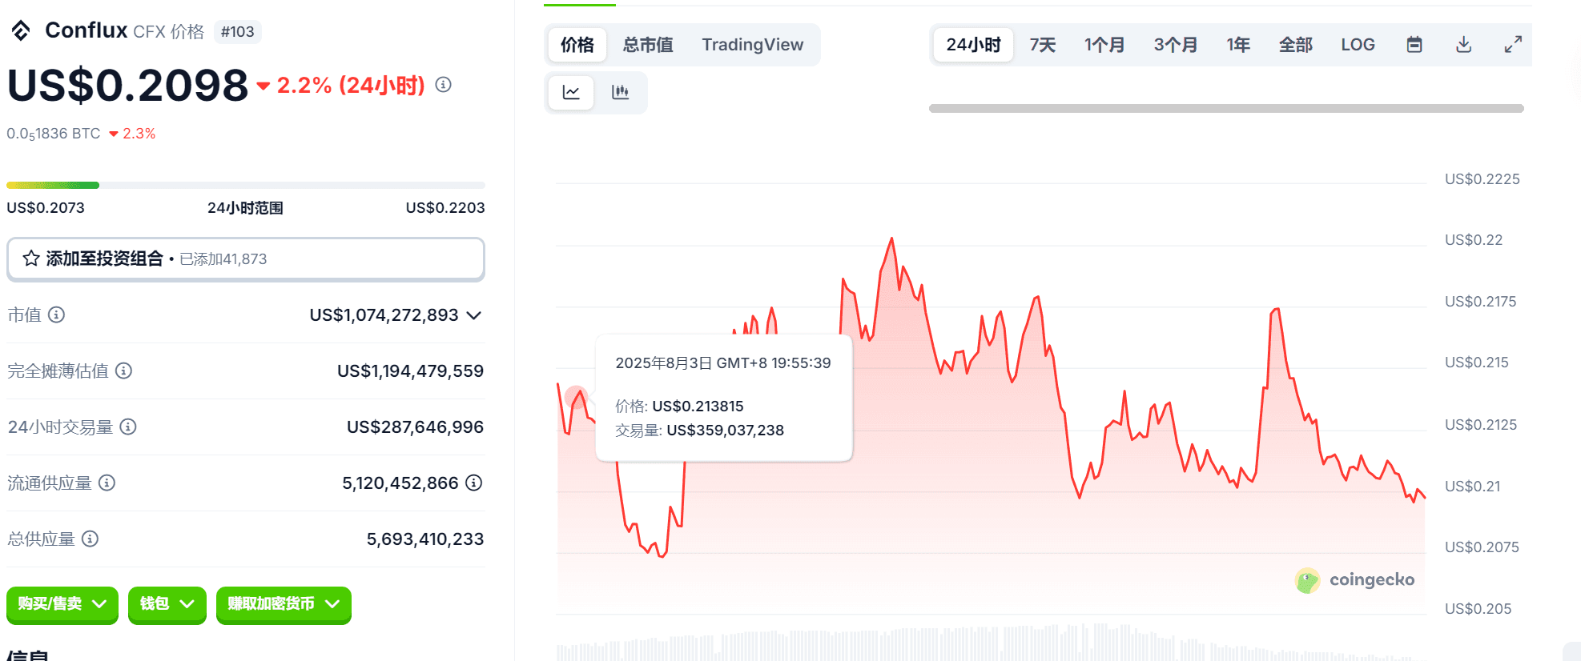The height and width of the screenshot is (661, 1581).
Task: Click 添加至投资组合 button
Action: tap(246, 258)
